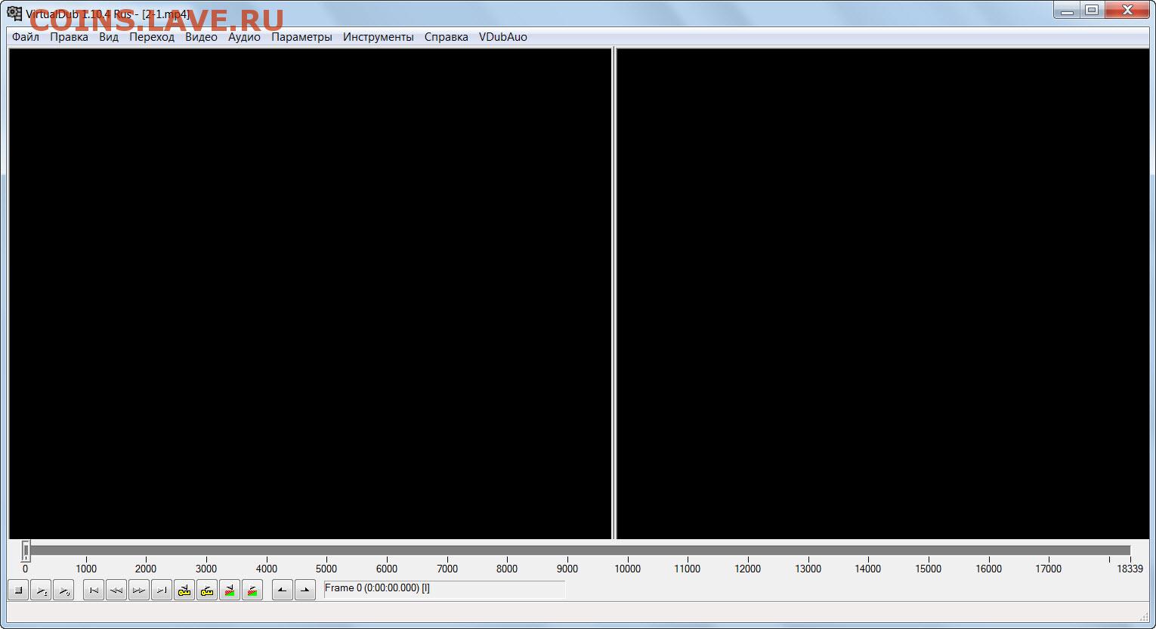Open the Переход menu
Image resolution: width=1156 pixels, height=629 pixels.
[x=152, y=37]
